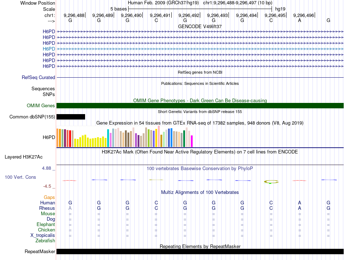344x260 pixels.
Task: Open the GENCODE V49lift37 track title
Action: pos(200,26)
